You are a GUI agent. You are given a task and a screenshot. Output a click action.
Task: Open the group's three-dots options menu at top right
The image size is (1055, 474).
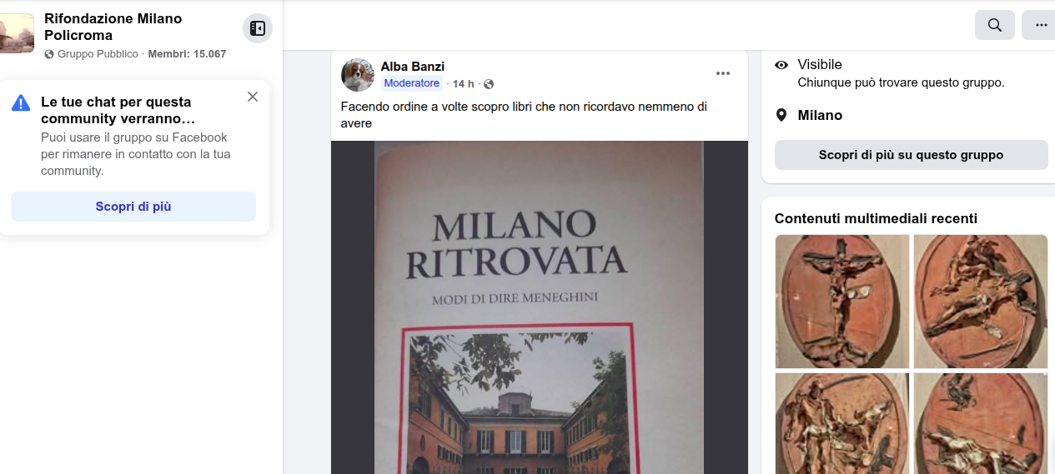point(1040,25)
